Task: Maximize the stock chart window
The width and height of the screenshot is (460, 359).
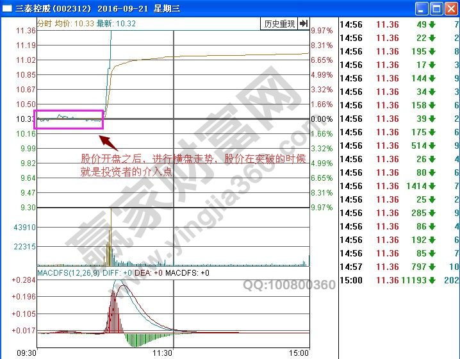Action: 436,9
